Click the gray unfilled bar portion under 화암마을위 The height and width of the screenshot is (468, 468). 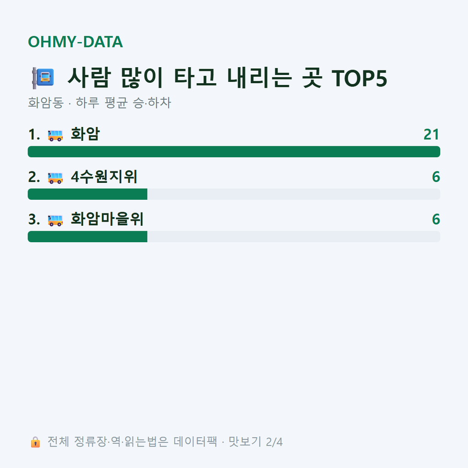294,236
